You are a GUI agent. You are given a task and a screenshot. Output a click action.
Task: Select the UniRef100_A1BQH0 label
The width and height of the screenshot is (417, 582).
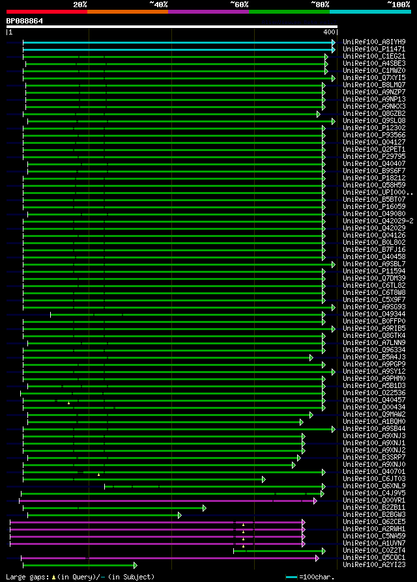tap(374, 421)
